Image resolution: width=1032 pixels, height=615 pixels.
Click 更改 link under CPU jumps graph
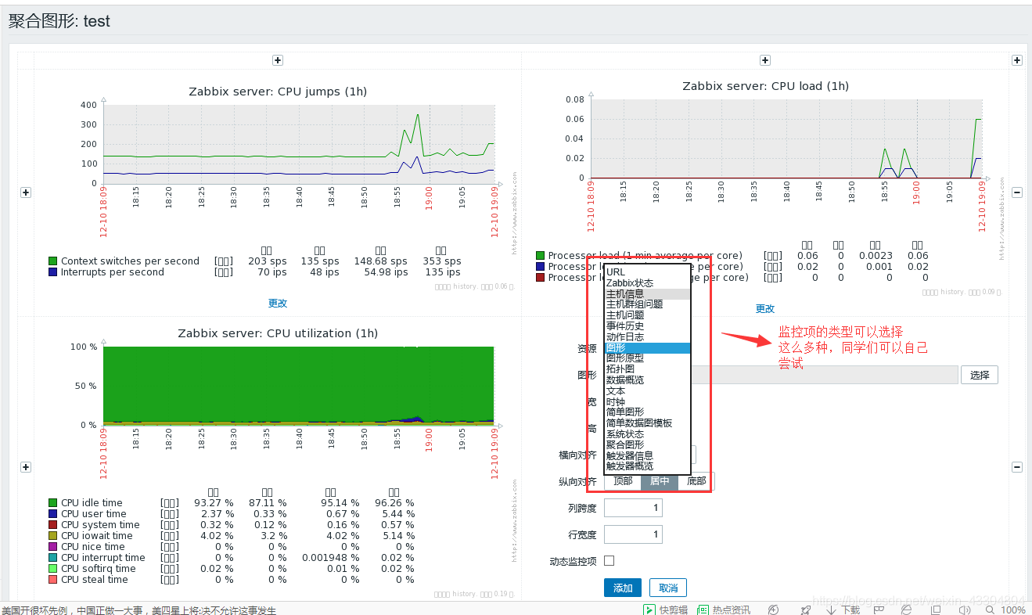[278, 304]
